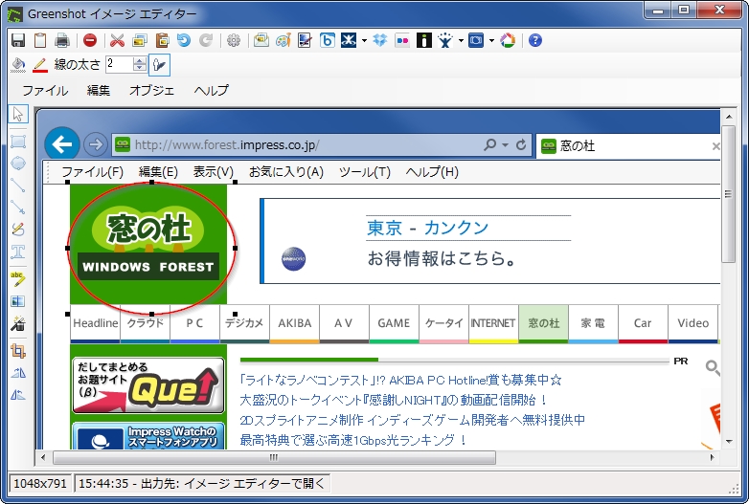Viewport: 749px width, 504px height.
Task: Select the obfuscate blur tool
Action: point(18,301)
